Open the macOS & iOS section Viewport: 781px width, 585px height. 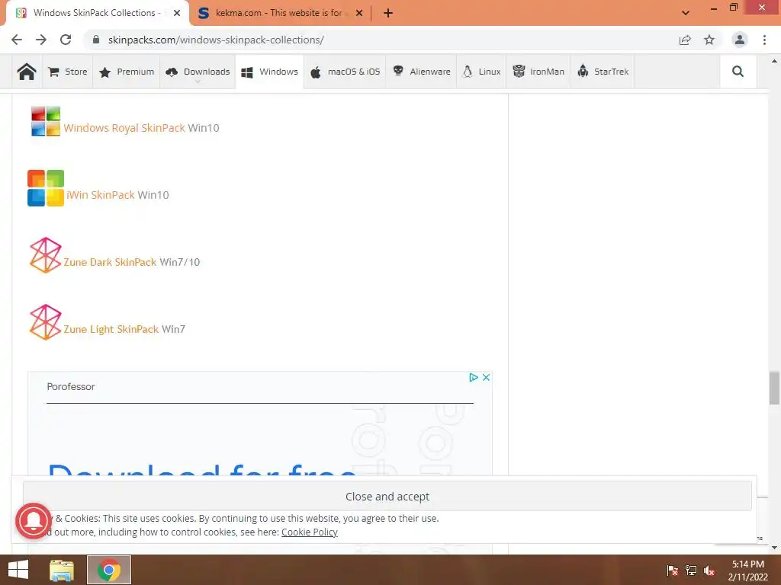(x=345, y=72)
